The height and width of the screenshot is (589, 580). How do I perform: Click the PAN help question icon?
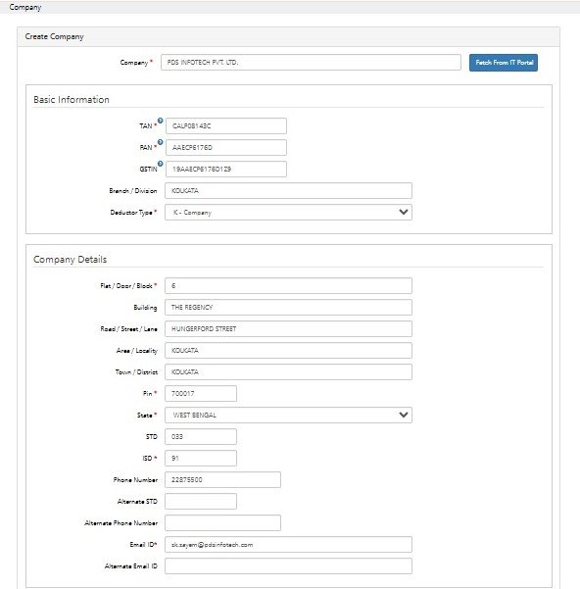[x=161, y=142]
